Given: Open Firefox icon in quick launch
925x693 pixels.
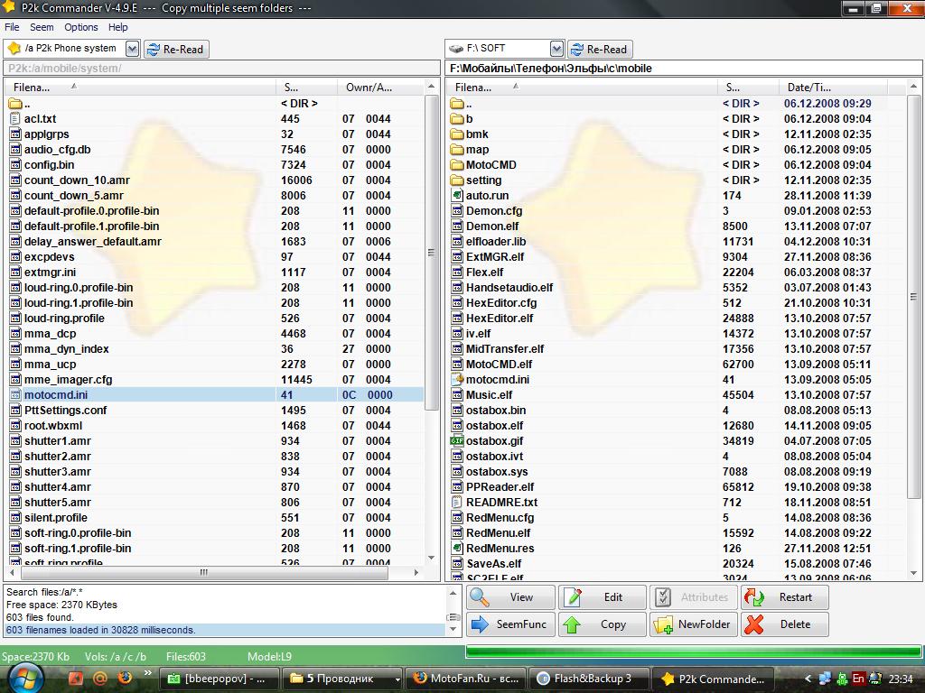Looking at the screenshot, I should pos(125,679).
